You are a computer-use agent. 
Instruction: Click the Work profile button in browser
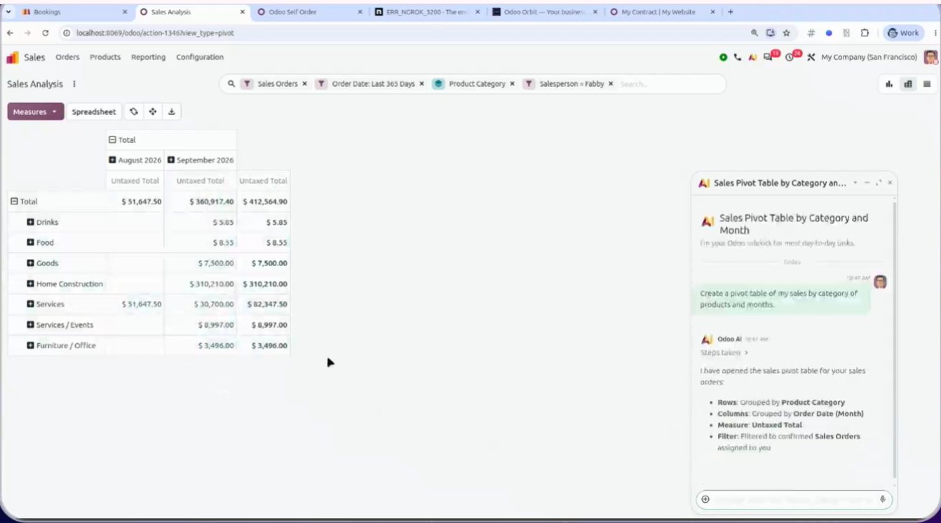(903, 33)
